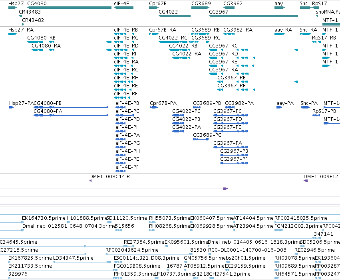This screenshot has height=280, width=340.
Task: Click the CG4080-PA protein label
Action: [x=48, y=111]
